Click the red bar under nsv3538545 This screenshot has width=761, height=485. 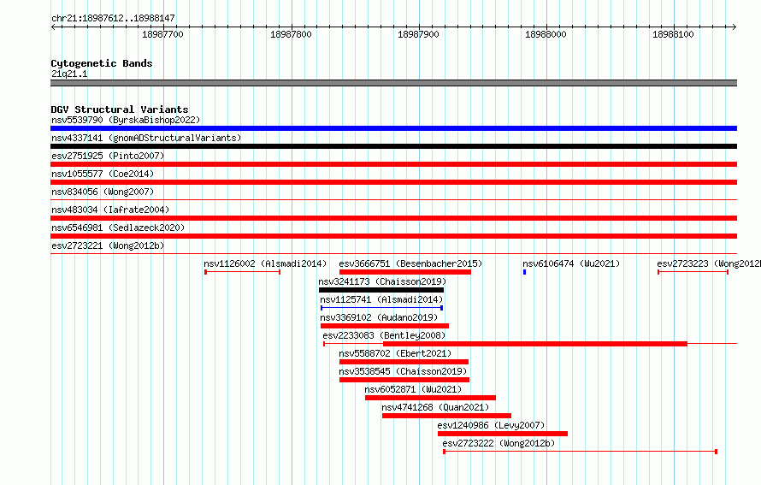click(x=404, y=380)
